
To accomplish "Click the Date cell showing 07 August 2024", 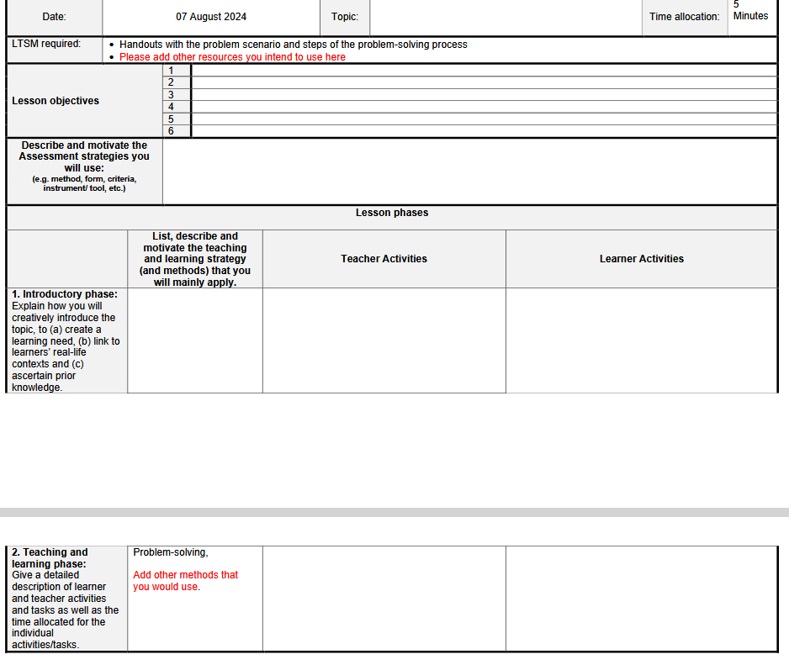I will (x=211, y=17).
